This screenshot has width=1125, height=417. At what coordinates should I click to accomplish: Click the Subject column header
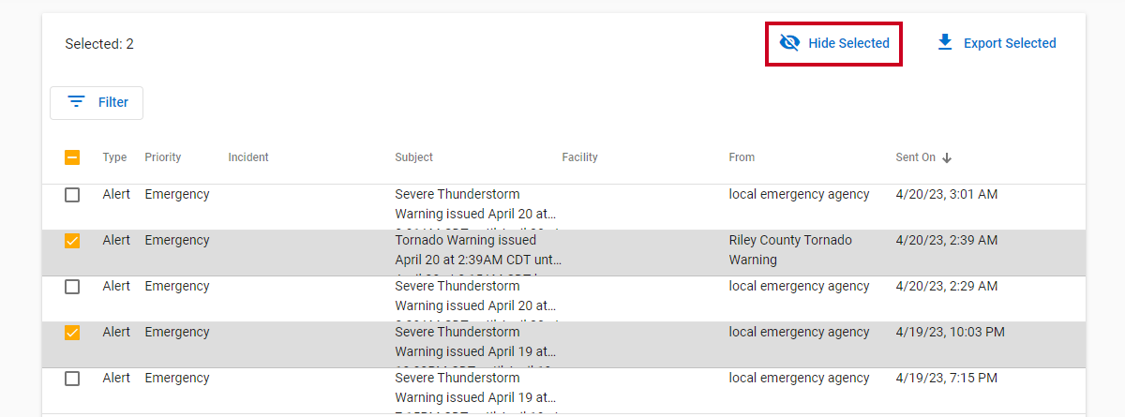point(413,157)
